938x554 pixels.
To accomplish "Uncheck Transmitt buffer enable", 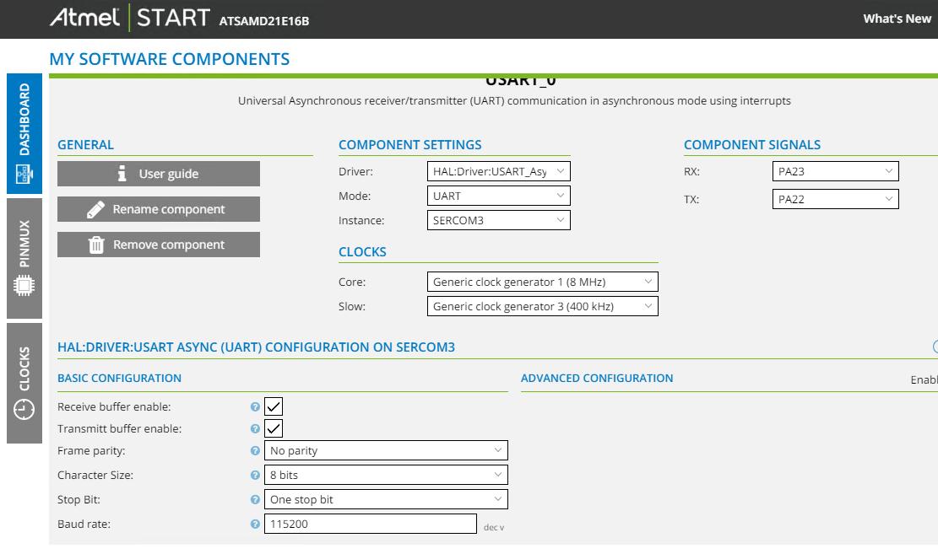I will coord(272,428).
